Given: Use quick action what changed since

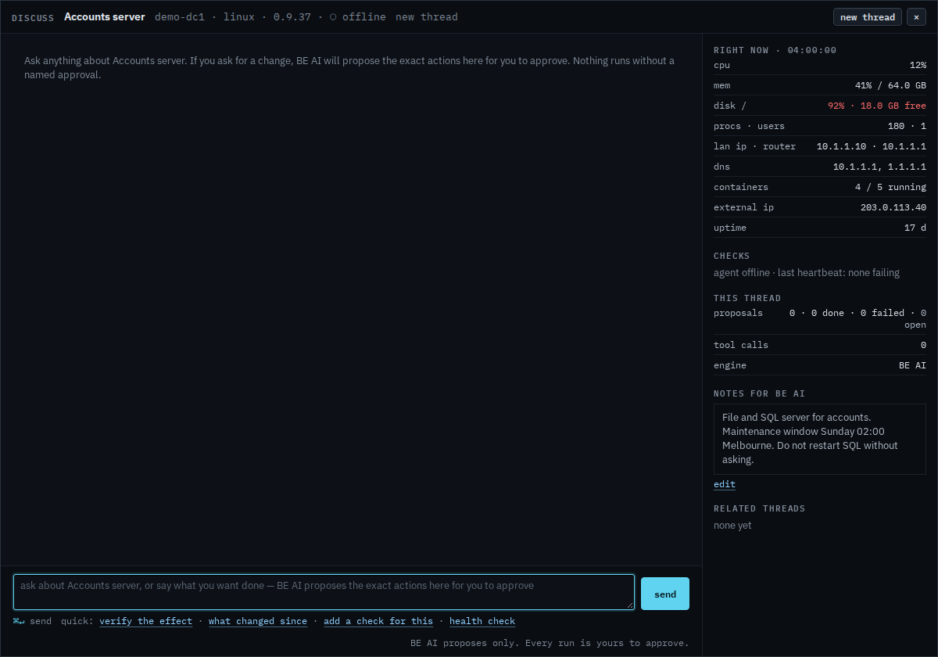Looking at the screenshot, I should 258,621.
